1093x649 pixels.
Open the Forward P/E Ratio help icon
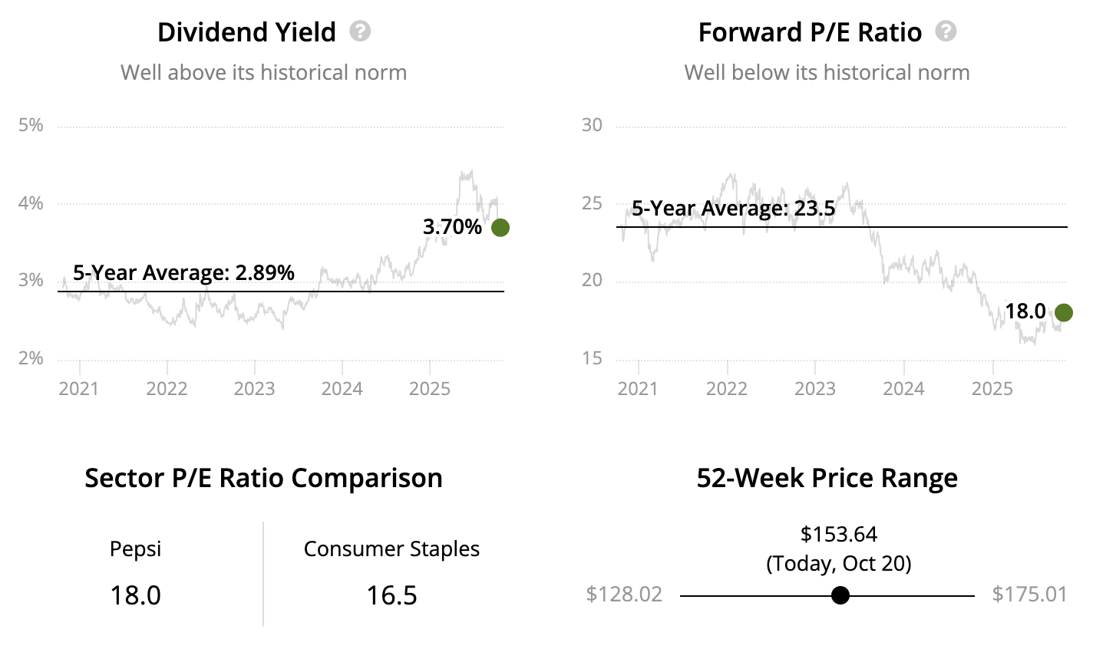[946, 31]
